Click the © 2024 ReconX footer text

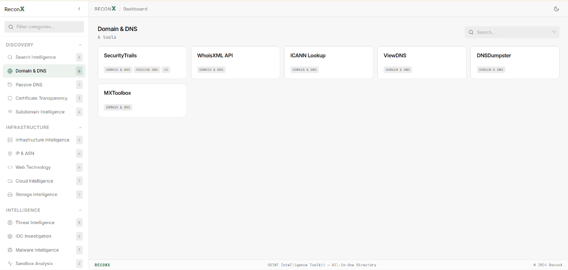(548, 265)
